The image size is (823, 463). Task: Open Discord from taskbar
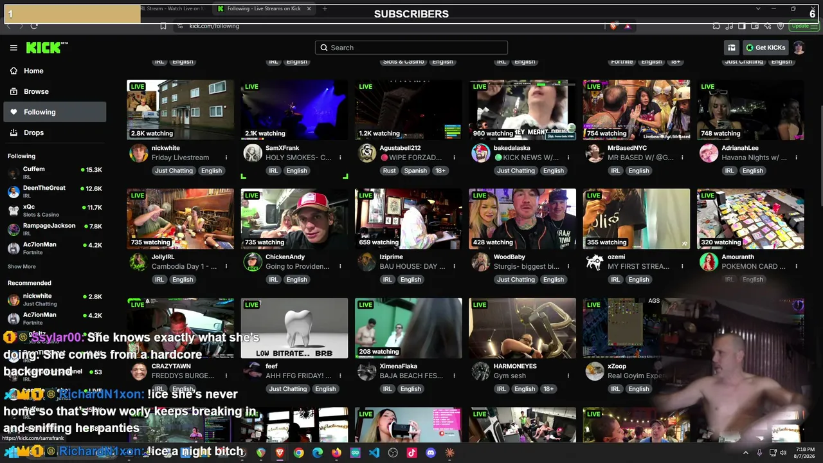coord(431,453)
